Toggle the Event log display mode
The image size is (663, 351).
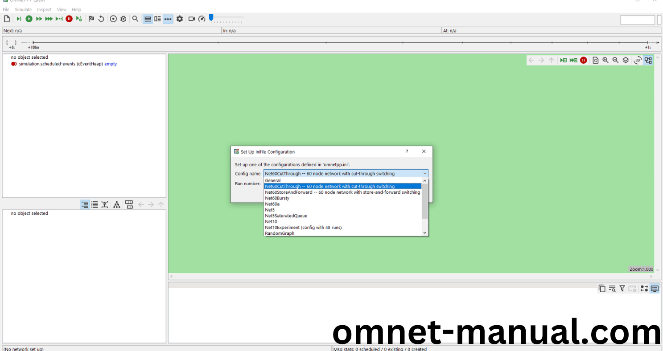147,19
